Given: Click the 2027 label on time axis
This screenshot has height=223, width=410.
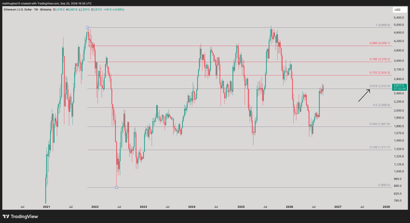Looking at the screenshot, I should coord(338,207).
